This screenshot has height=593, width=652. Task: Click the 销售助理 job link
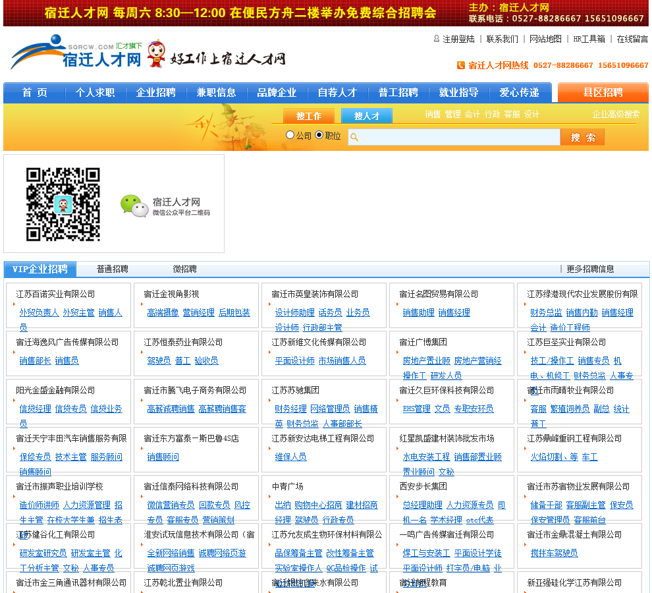click(418, 312)
